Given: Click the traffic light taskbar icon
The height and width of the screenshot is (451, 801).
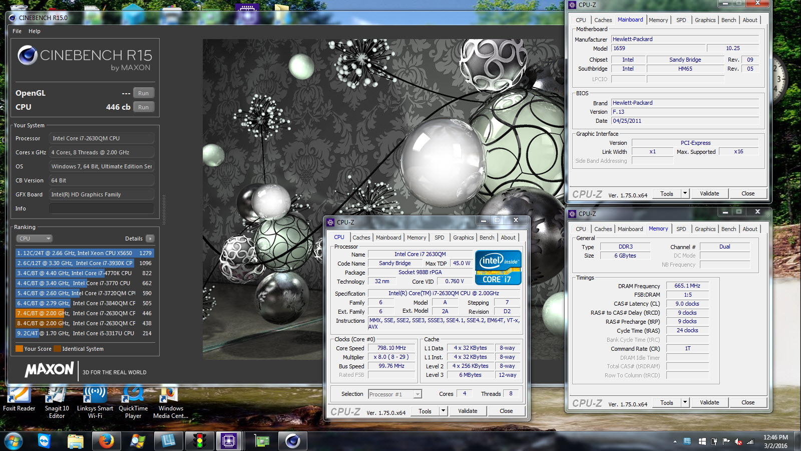Looking at the screenshot, I should tap(200, 441).
